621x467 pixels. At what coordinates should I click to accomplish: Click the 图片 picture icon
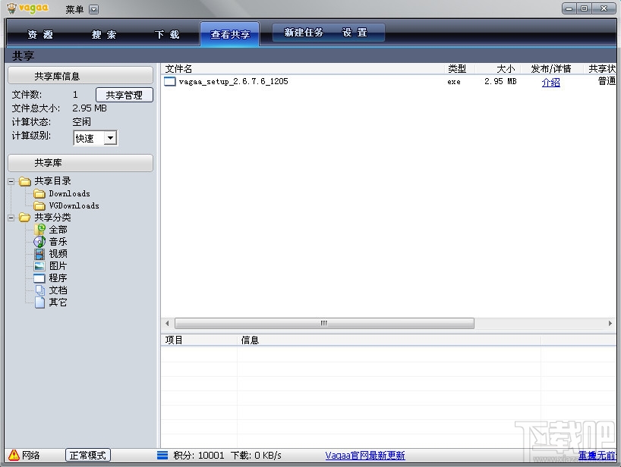pyautogui.click(x=39, y=266)
